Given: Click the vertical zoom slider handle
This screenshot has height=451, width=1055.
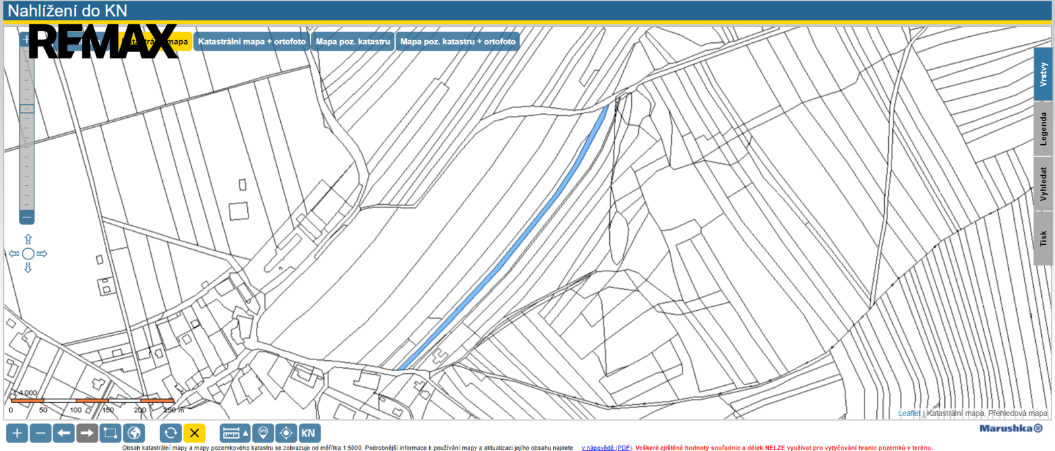Looking at the screenshot, I should (x=27, y=109).
